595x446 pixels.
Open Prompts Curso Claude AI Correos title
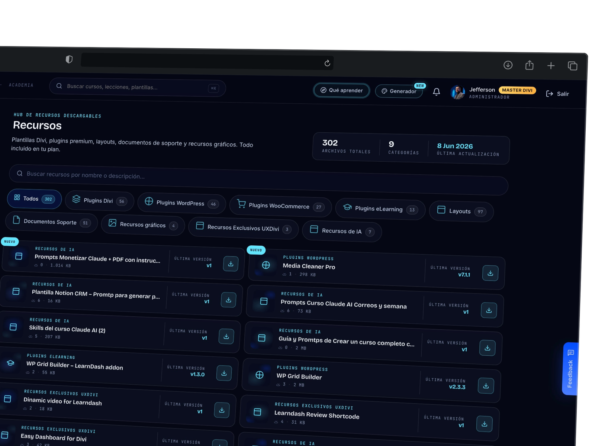click(344, 304)
